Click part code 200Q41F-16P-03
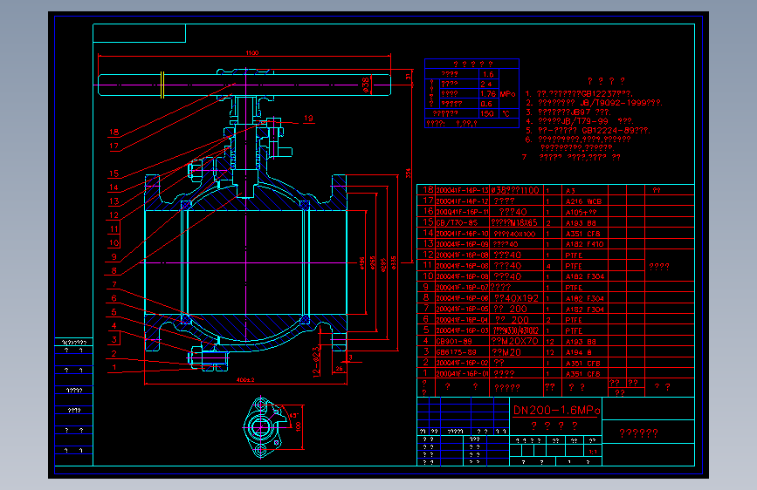The image size is (757, 490). [463, 330]
